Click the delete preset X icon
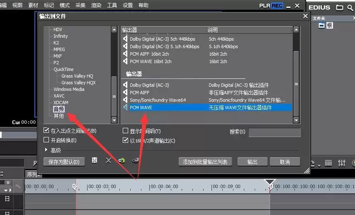 [x=108, y=160]
